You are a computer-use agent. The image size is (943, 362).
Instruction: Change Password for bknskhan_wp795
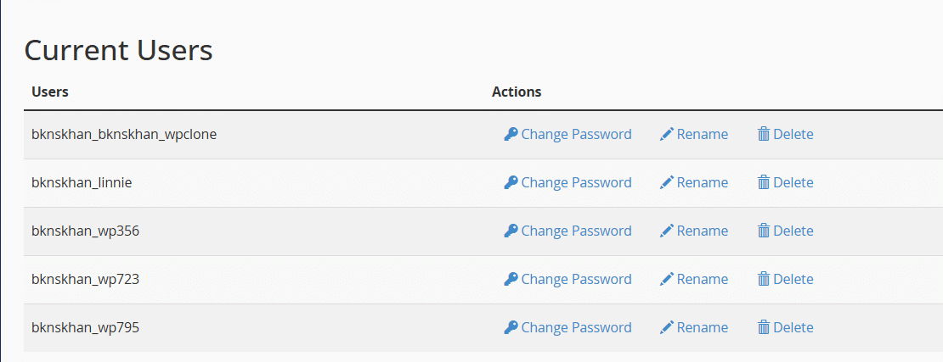pos(576,327)
